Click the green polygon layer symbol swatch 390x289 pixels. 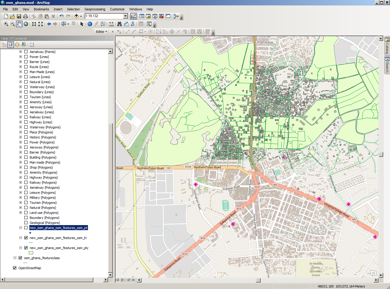pos(31,253)
